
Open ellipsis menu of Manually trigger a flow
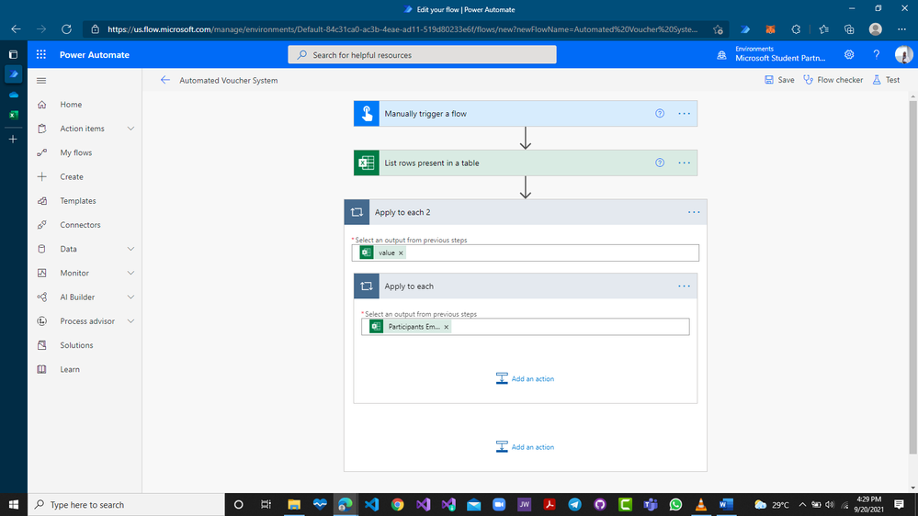684,114
